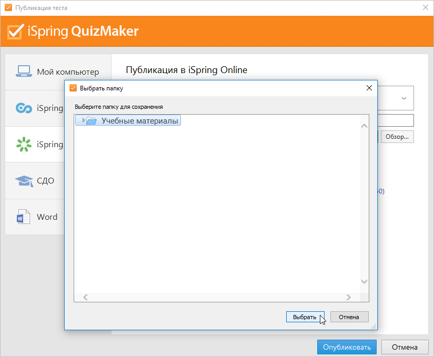Image resolution: width=434 pixels, height=357 pixels.
Task: Click the blue iSpring cloud icon
Action: [24, 108]
